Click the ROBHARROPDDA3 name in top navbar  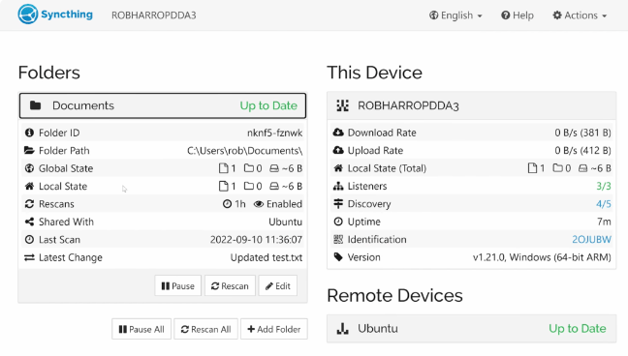(154, 15)
